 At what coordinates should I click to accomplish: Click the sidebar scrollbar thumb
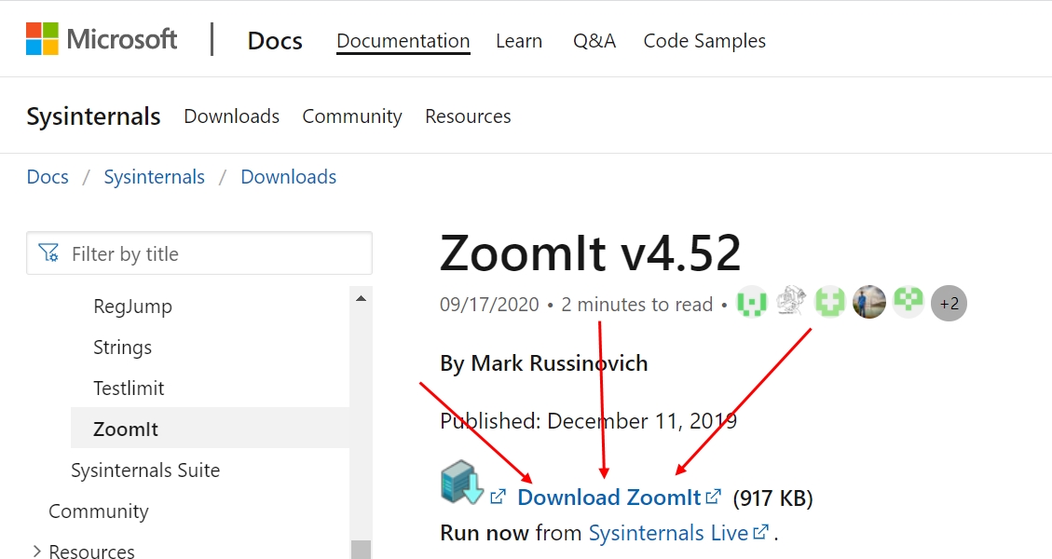coord(361,549)
